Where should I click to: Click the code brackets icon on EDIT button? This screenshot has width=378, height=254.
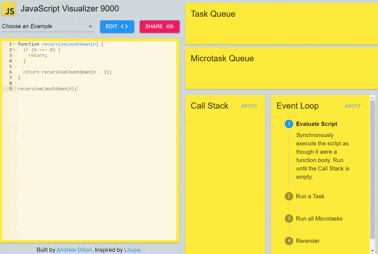(x=124, y=26)
